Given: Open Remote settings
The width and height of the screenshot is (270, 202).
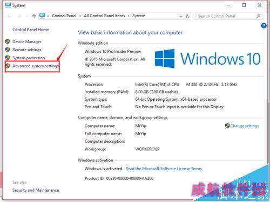Looking at the screenshot, I should coord(27,50).
